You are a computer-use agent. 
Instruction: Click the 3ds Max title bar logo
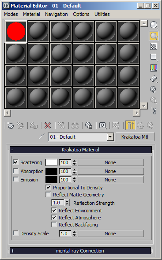6,6
